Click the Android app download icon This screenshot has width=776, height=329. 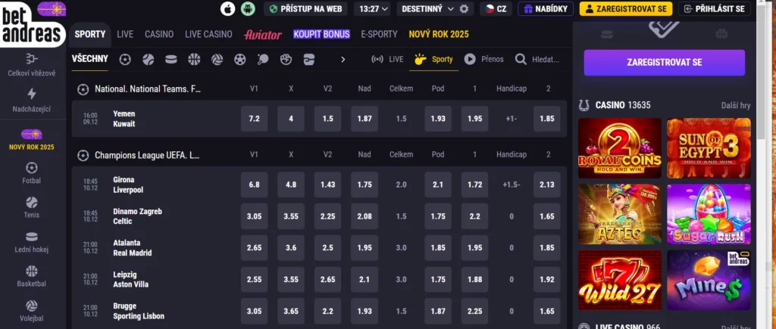[x=247, y=9]
